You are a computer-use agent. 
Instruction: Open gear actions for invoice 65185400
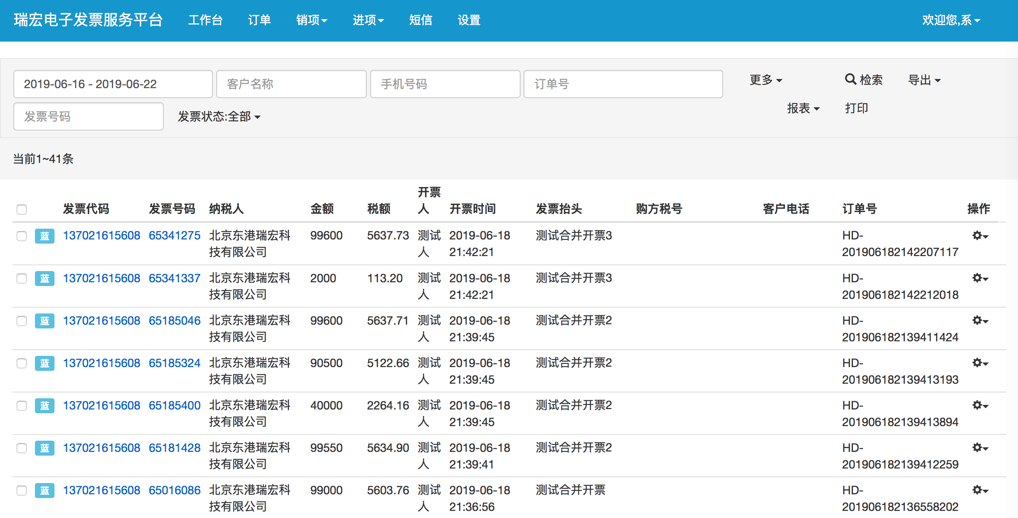click(x=980, y=405)
